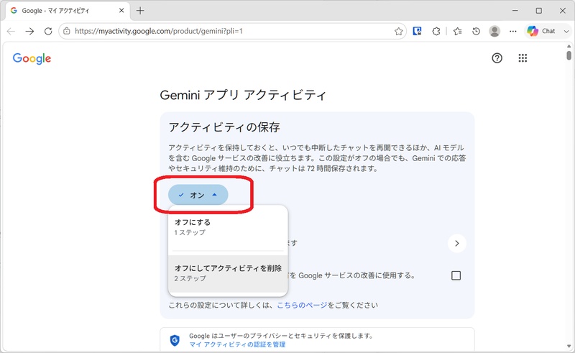The height and width of the screenshot is (353, 575).
Task: Click the アクティビティの保存 heading
Action: click(224, 127)
